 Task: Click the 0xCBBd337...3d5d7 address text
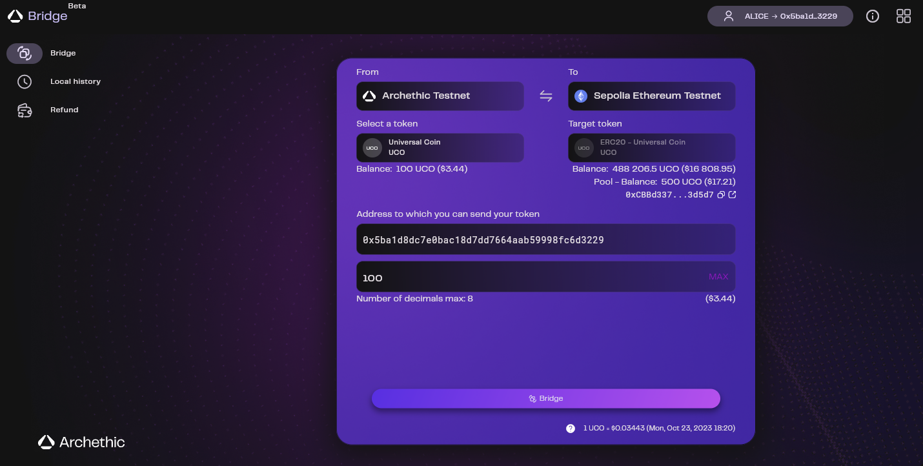[x=669, y=195]
